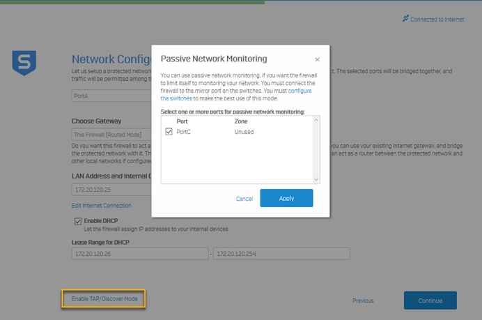Image resolution: width=482 pixels, height=320 pixels.
Task: Close the Passive Network Monitoring dialog
Action: pos(318,60)
